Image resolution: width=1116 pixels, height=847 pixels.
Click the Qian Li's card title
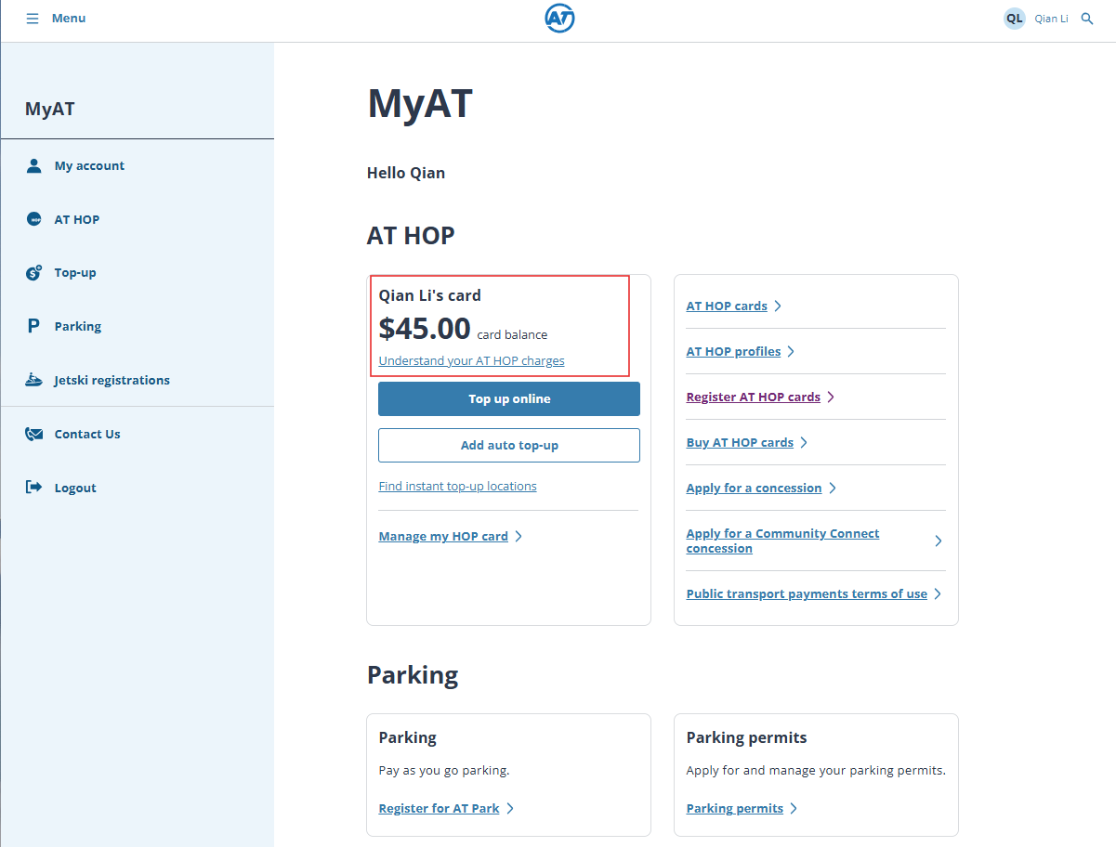click(x=429, y=295)
